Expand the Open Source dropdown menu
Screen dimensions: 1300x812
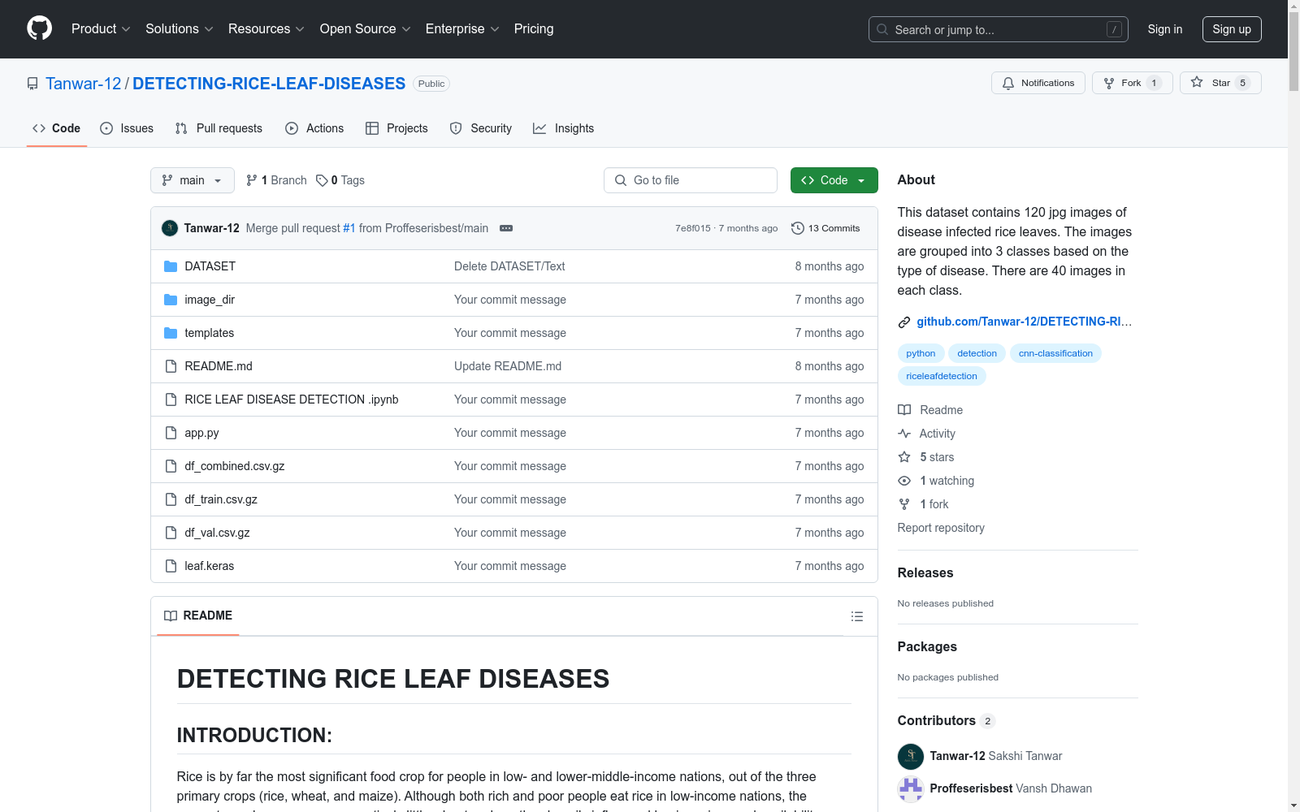click(x=366, y=28)
